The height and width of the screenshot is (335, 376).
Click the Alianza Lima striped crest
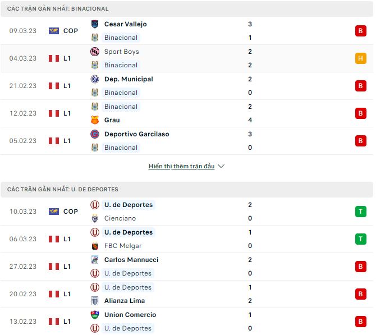(x=95, y=301)
